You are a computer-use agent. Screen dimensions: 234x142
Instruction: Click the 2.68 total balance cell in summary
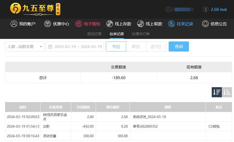pos(194,78)
